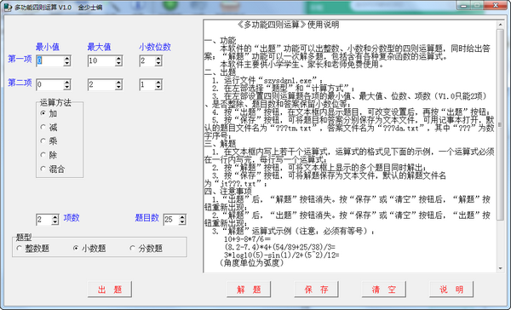Focus the 第二项 最大值 input field
This screenshot has height=310, width=511.
click(101, 85)
